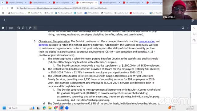Click the zoom in plus icon
The image size is (197, 111).
point(23,28)
